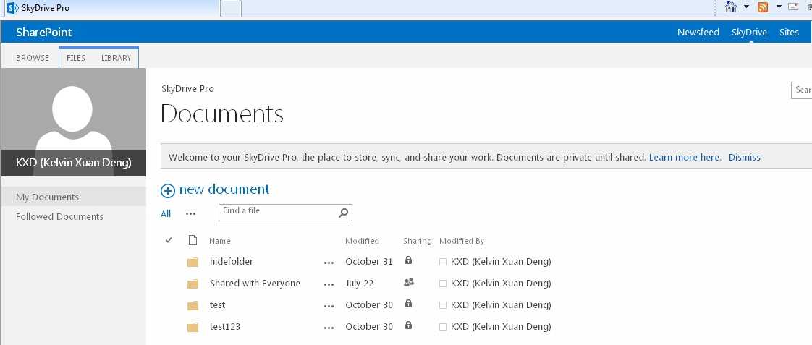Click the lock sharing icon for hidefolder

coord(408,260)
